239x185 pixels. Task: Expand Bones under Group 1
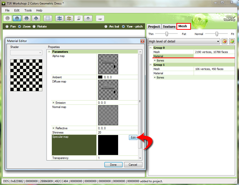pos(155,77)
